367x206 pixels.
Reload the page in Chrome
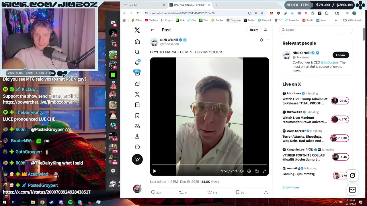(138, 13)
